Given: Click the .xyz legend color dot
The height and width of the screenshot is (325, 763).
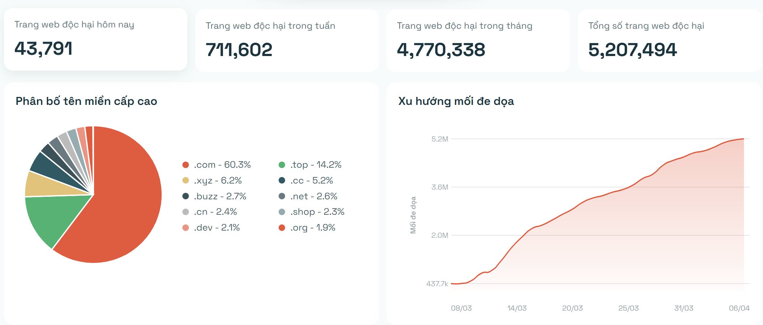Looking at the screenshot, I should coord(185,181).
